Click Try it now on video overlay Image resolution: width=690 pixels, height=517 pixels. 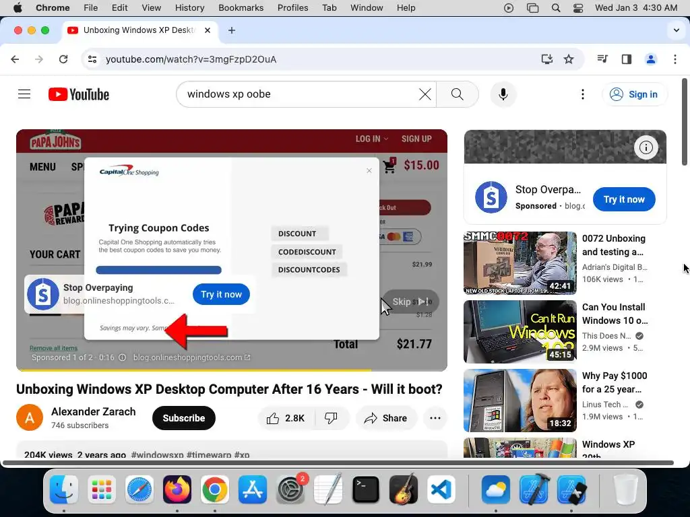(221, 294)
